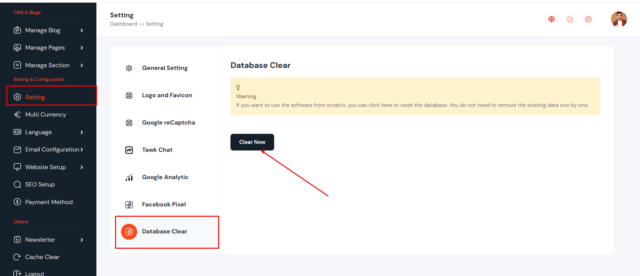The height and width of the screenshot is (276, 640).
Task: Open the General Setting tab
Action: [x=165, y=68]
